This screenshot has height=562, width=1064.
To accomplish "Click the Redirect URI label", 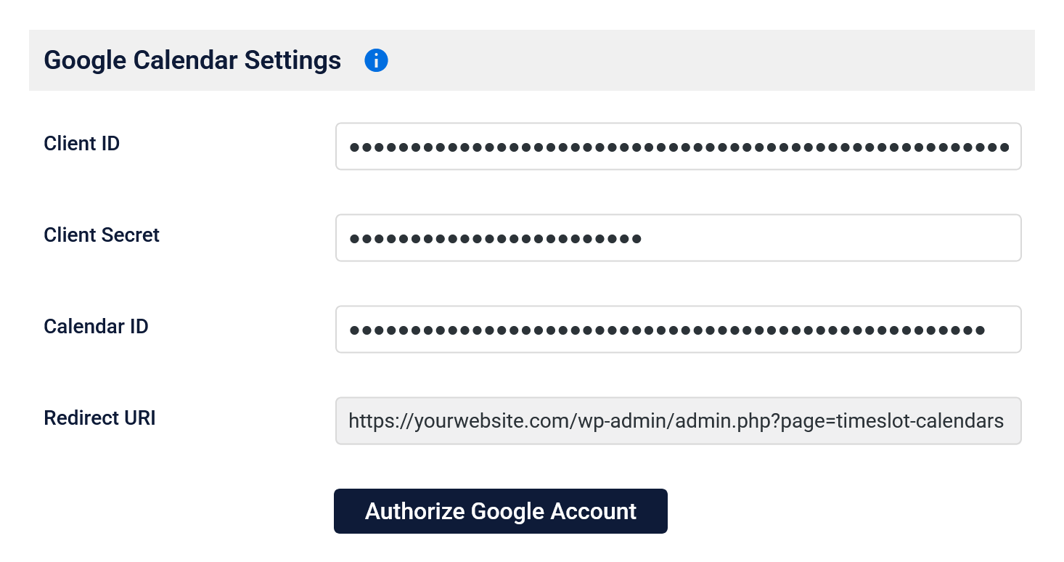I will coord(99,418).
